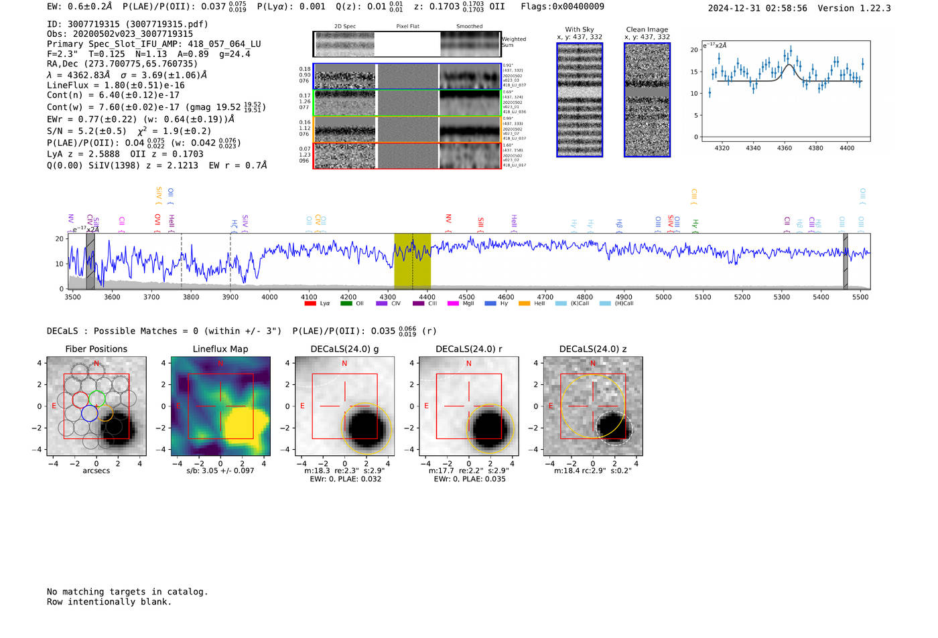Click 'Primary Spec_Slot_IFU_AMP: 418_057_064_LU' text

pos(154,44)
